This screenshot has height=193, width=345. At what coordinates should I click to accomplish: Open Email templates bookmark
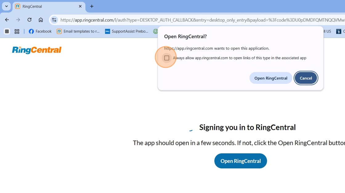click(78, 31)
